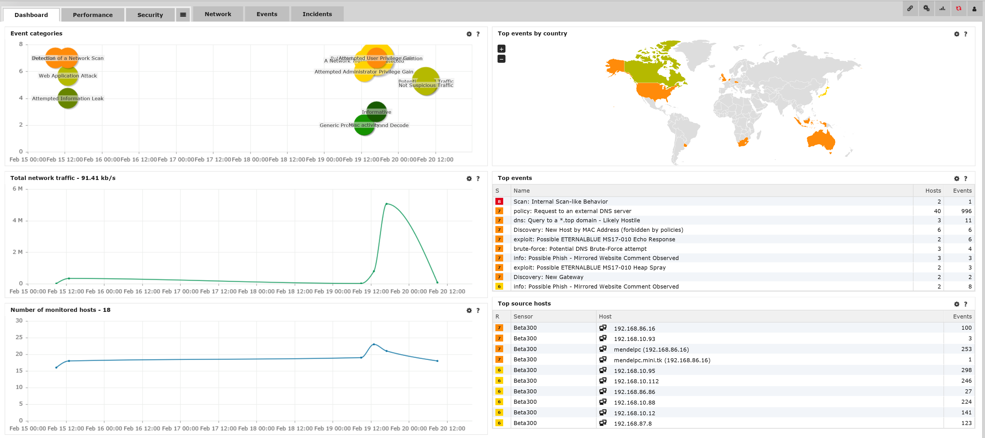Switch to the Performance tab
Screen dimensions: 985x438
(93, 15)
